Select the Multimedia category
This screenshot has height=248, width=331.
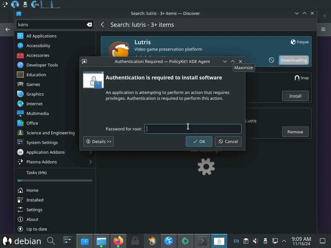coord(55,113)
